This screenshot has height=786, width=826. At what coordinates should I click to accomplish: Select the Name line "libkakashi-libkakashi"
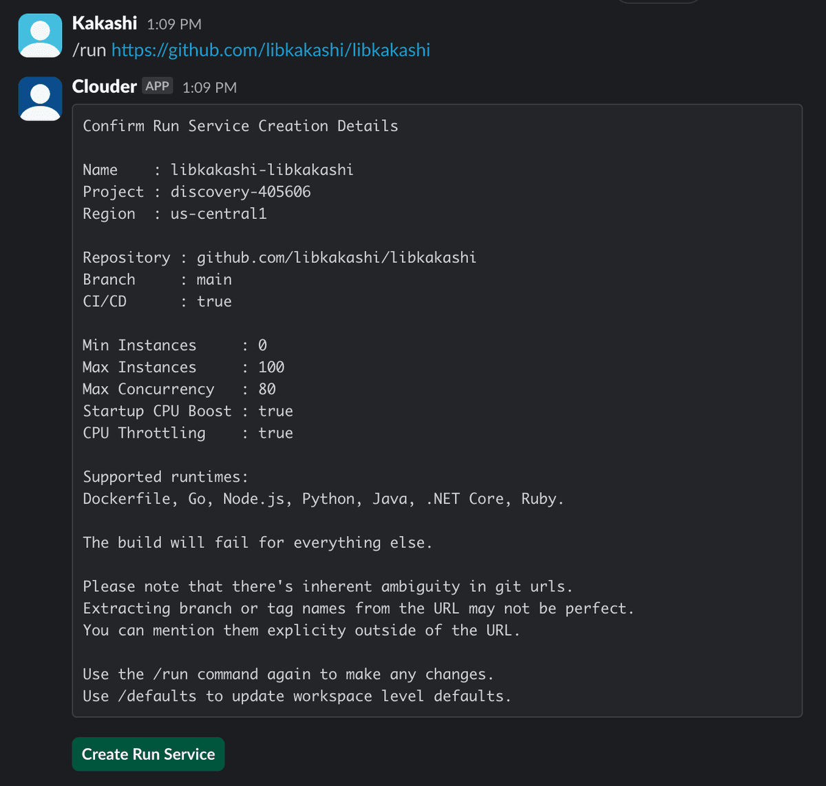(218, 170)
